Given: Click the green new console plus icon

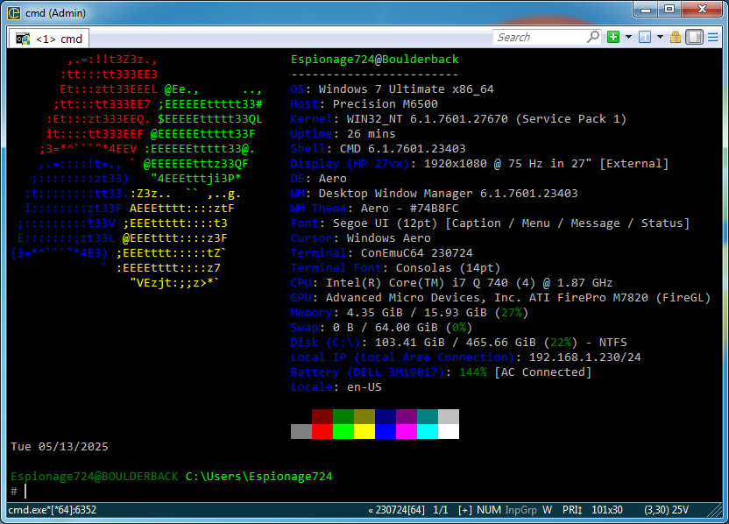Looking at the screenshot, I should coord(613,37).
